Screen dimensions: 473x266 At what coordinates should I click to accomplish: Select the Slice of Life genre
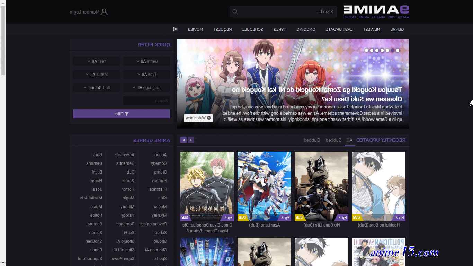pyautogui.click(x=123, y=250)
